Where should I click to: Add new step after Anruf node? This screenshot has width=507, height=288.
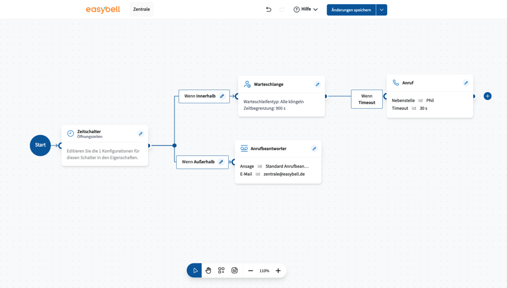click(x=488, y=96)
